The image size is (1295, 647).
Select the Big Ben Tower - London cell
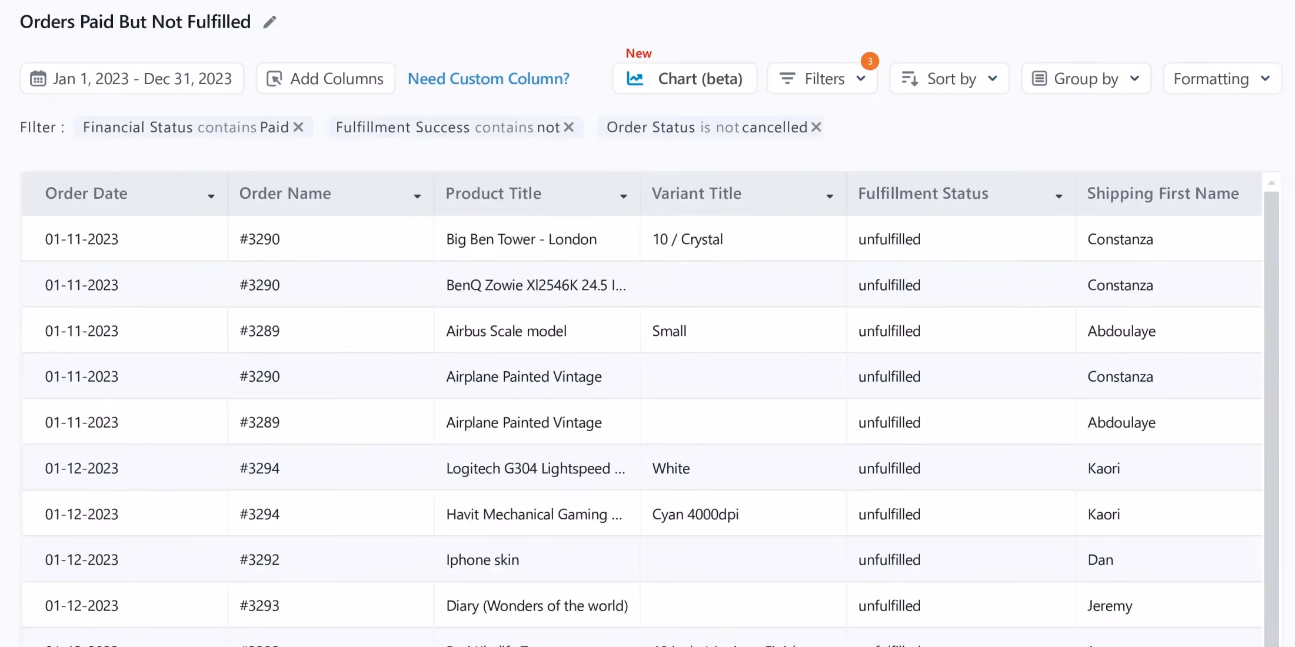pyautogui.click(x=537, y=239)
